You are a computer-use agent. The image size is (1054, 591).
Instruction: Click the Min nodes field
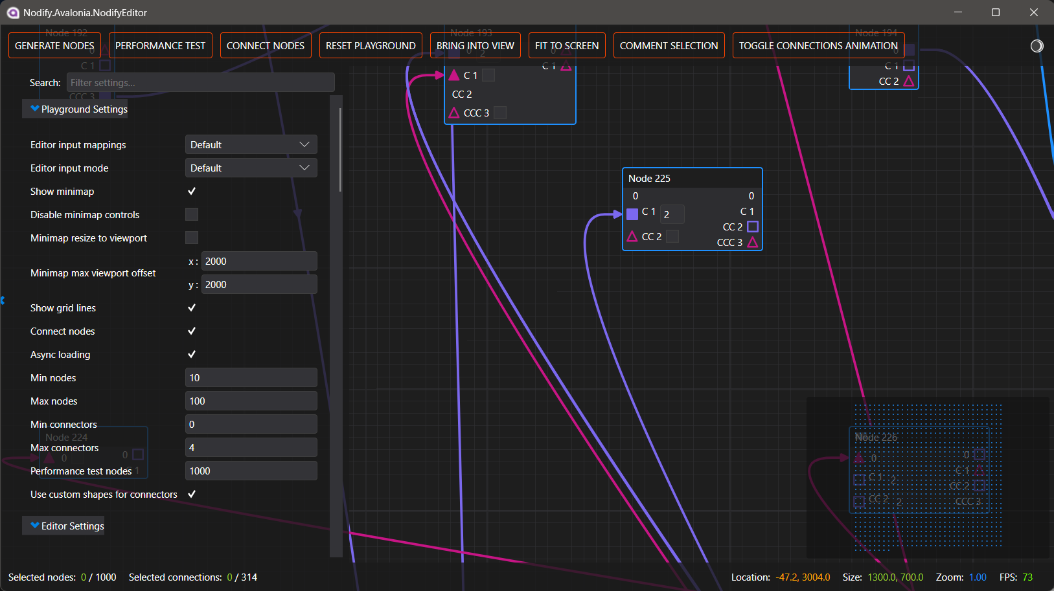pos(251,377)
